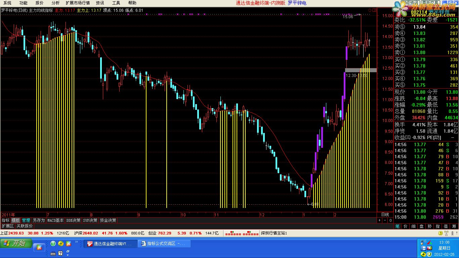Open 指标公式交流区 taskbar window button

point(164,244)
